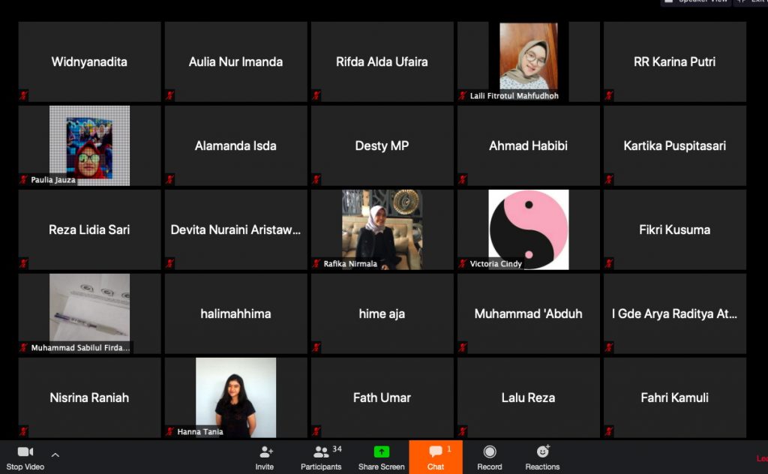Open the Participants list icon
768x474 pixels.
pos(322,452)
